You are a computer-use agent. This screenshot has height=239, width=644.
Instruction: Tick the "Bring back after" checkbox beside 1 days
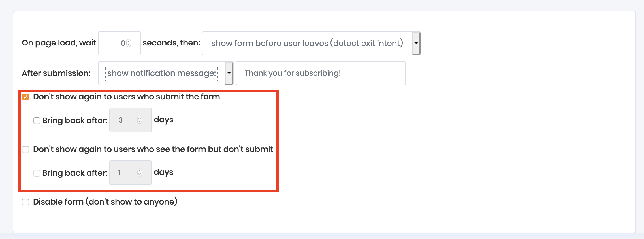tap(37, 173)
